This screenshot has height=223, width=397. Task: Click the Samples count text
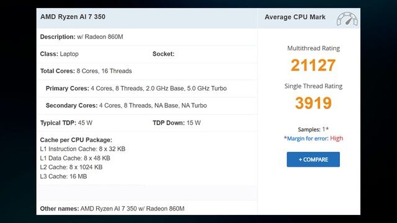click(x=313, y=129)
